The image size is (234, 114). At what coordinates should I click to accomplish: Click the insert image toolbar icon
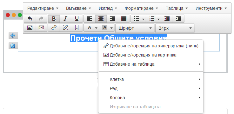pos(30,27)
